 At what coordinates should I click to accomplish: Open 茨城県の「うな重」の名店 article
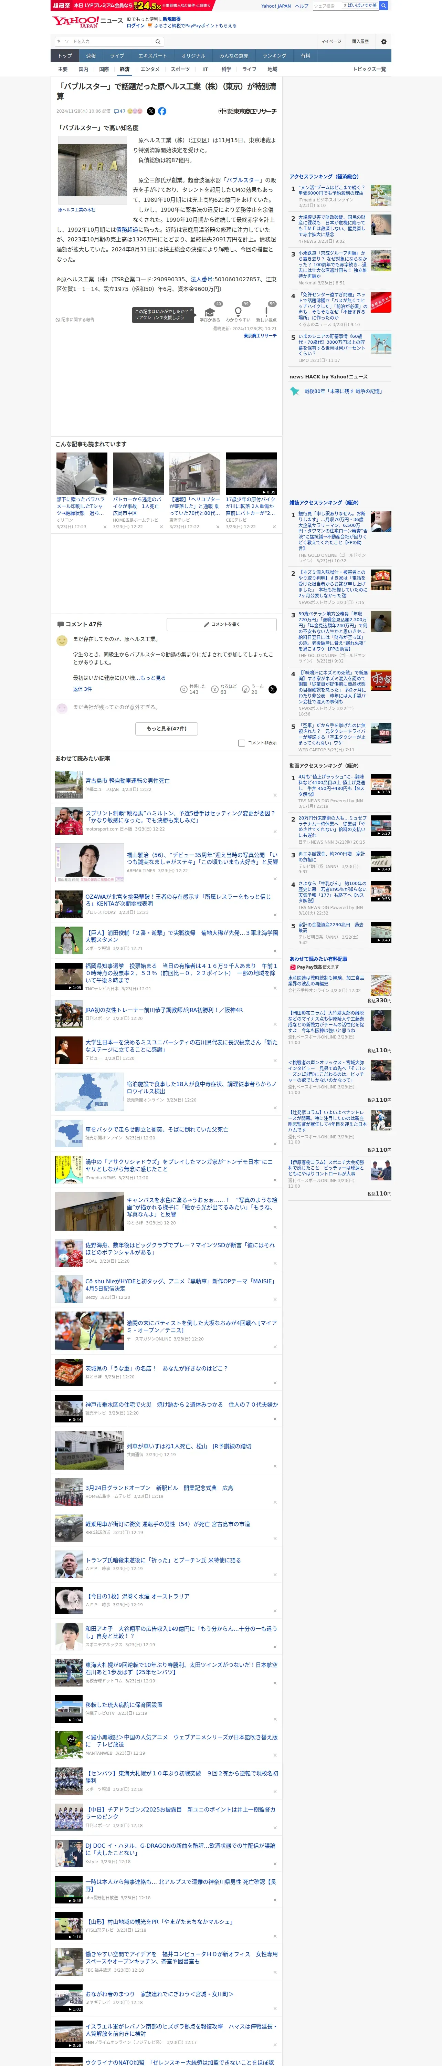pos(156,1368)
